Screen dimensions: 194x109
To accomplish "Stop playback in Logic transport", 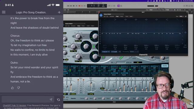I will tap(74, 6).
